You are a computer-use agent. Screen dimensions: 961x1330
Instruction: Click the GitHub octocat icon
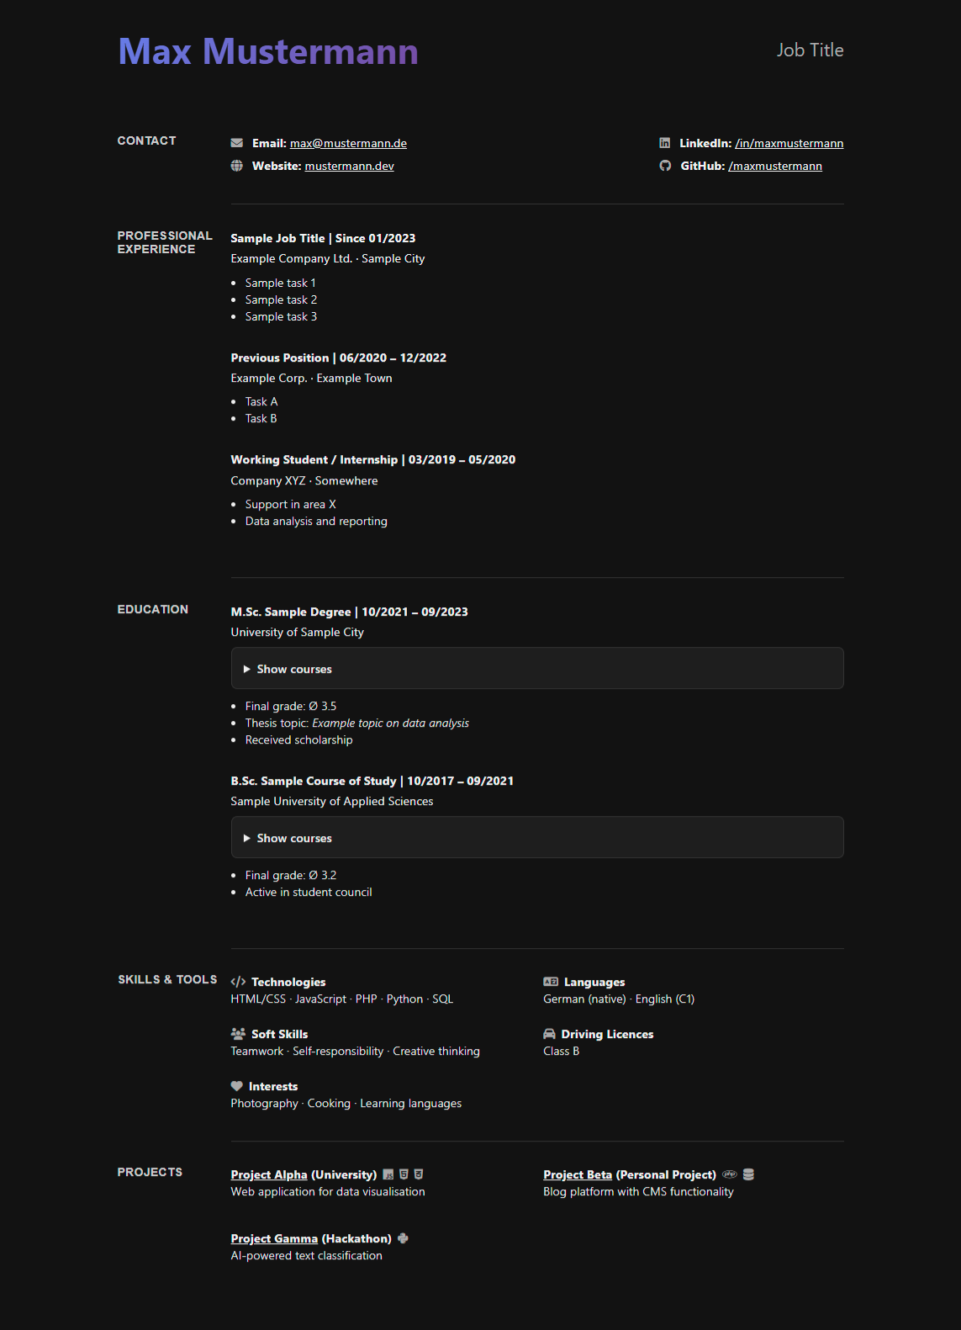665,166
